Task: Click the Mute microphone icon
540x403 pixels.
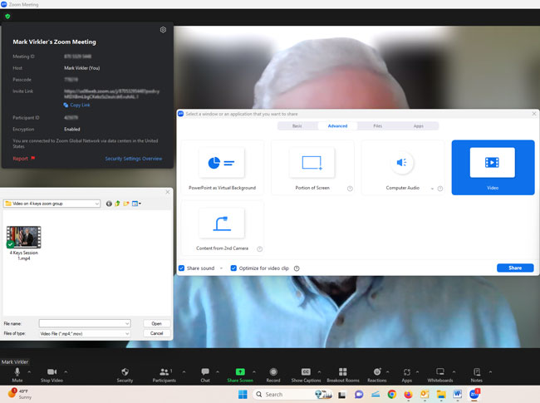Action: point(17,371)
